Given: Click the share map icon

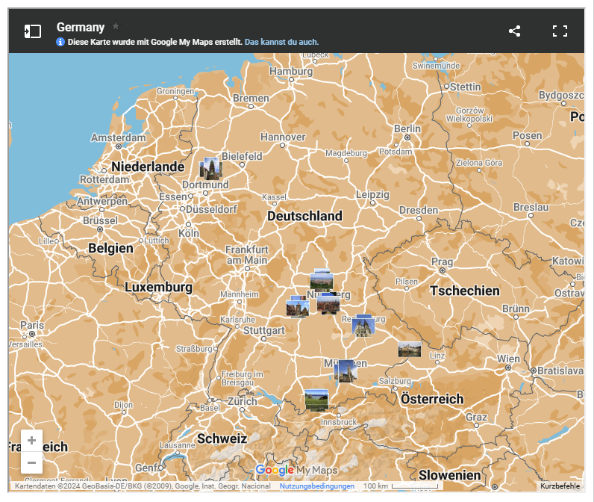Looking at the screenshot, I should 514,31.
